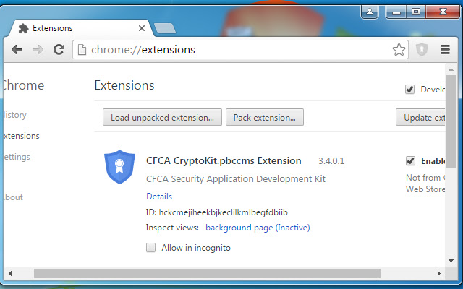
Task: Open the background page inspect link
Action: (239, 228)
